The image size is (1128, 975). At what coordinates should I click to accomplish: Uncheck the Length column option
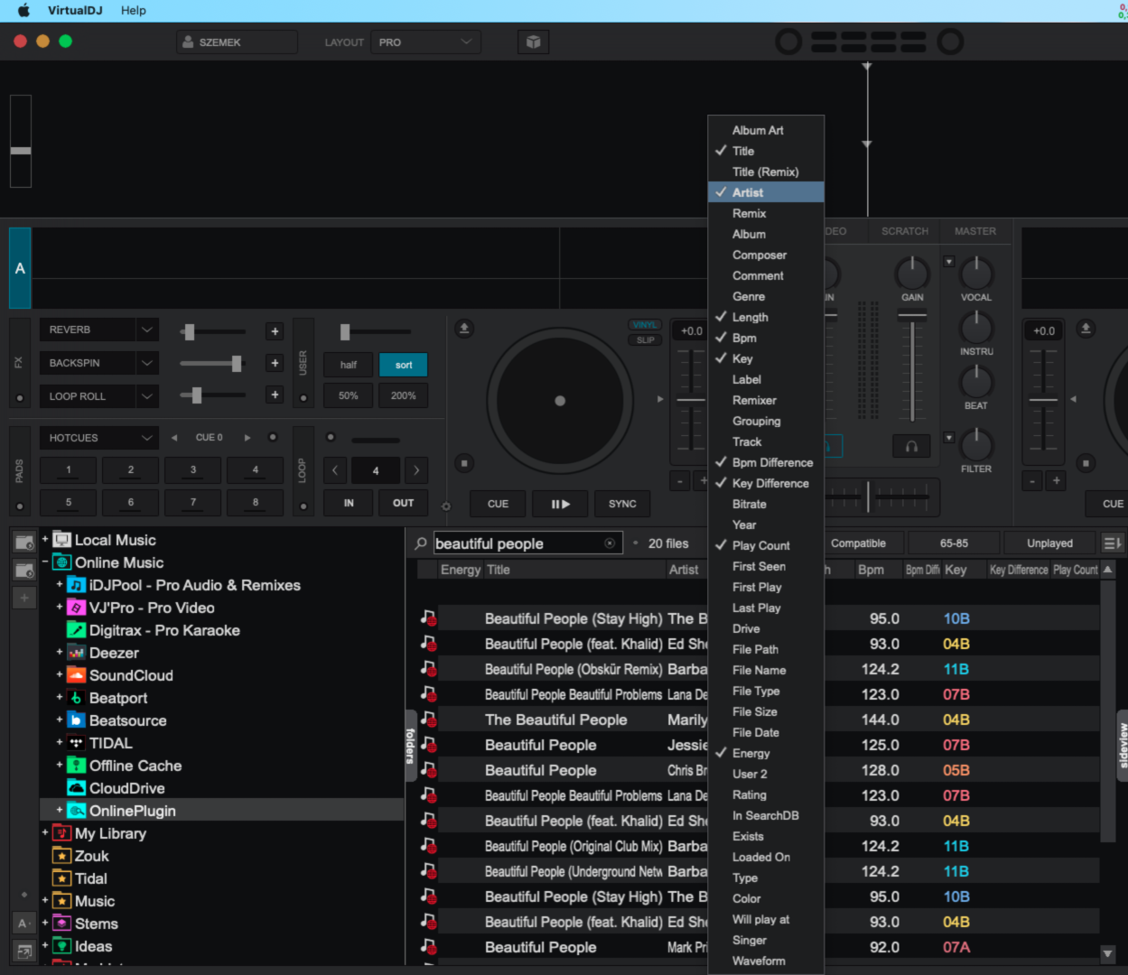click(766, 317)
